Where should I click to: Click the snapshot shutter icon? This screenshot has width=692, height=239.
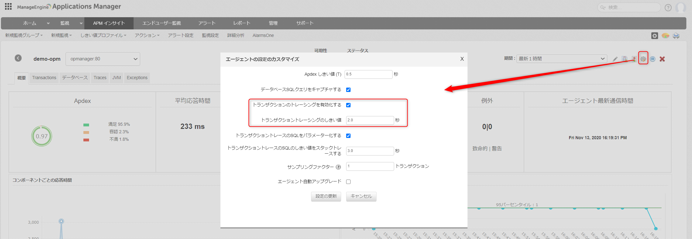[655, 36]
